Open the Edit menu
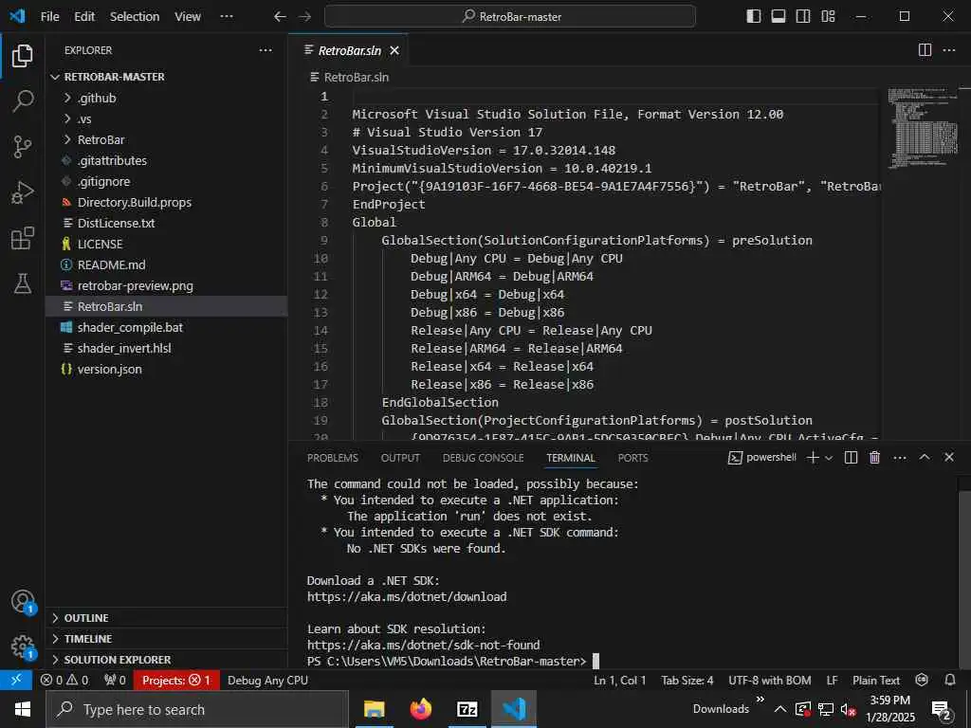The image size is (971, 728). [x=84, y=17]
